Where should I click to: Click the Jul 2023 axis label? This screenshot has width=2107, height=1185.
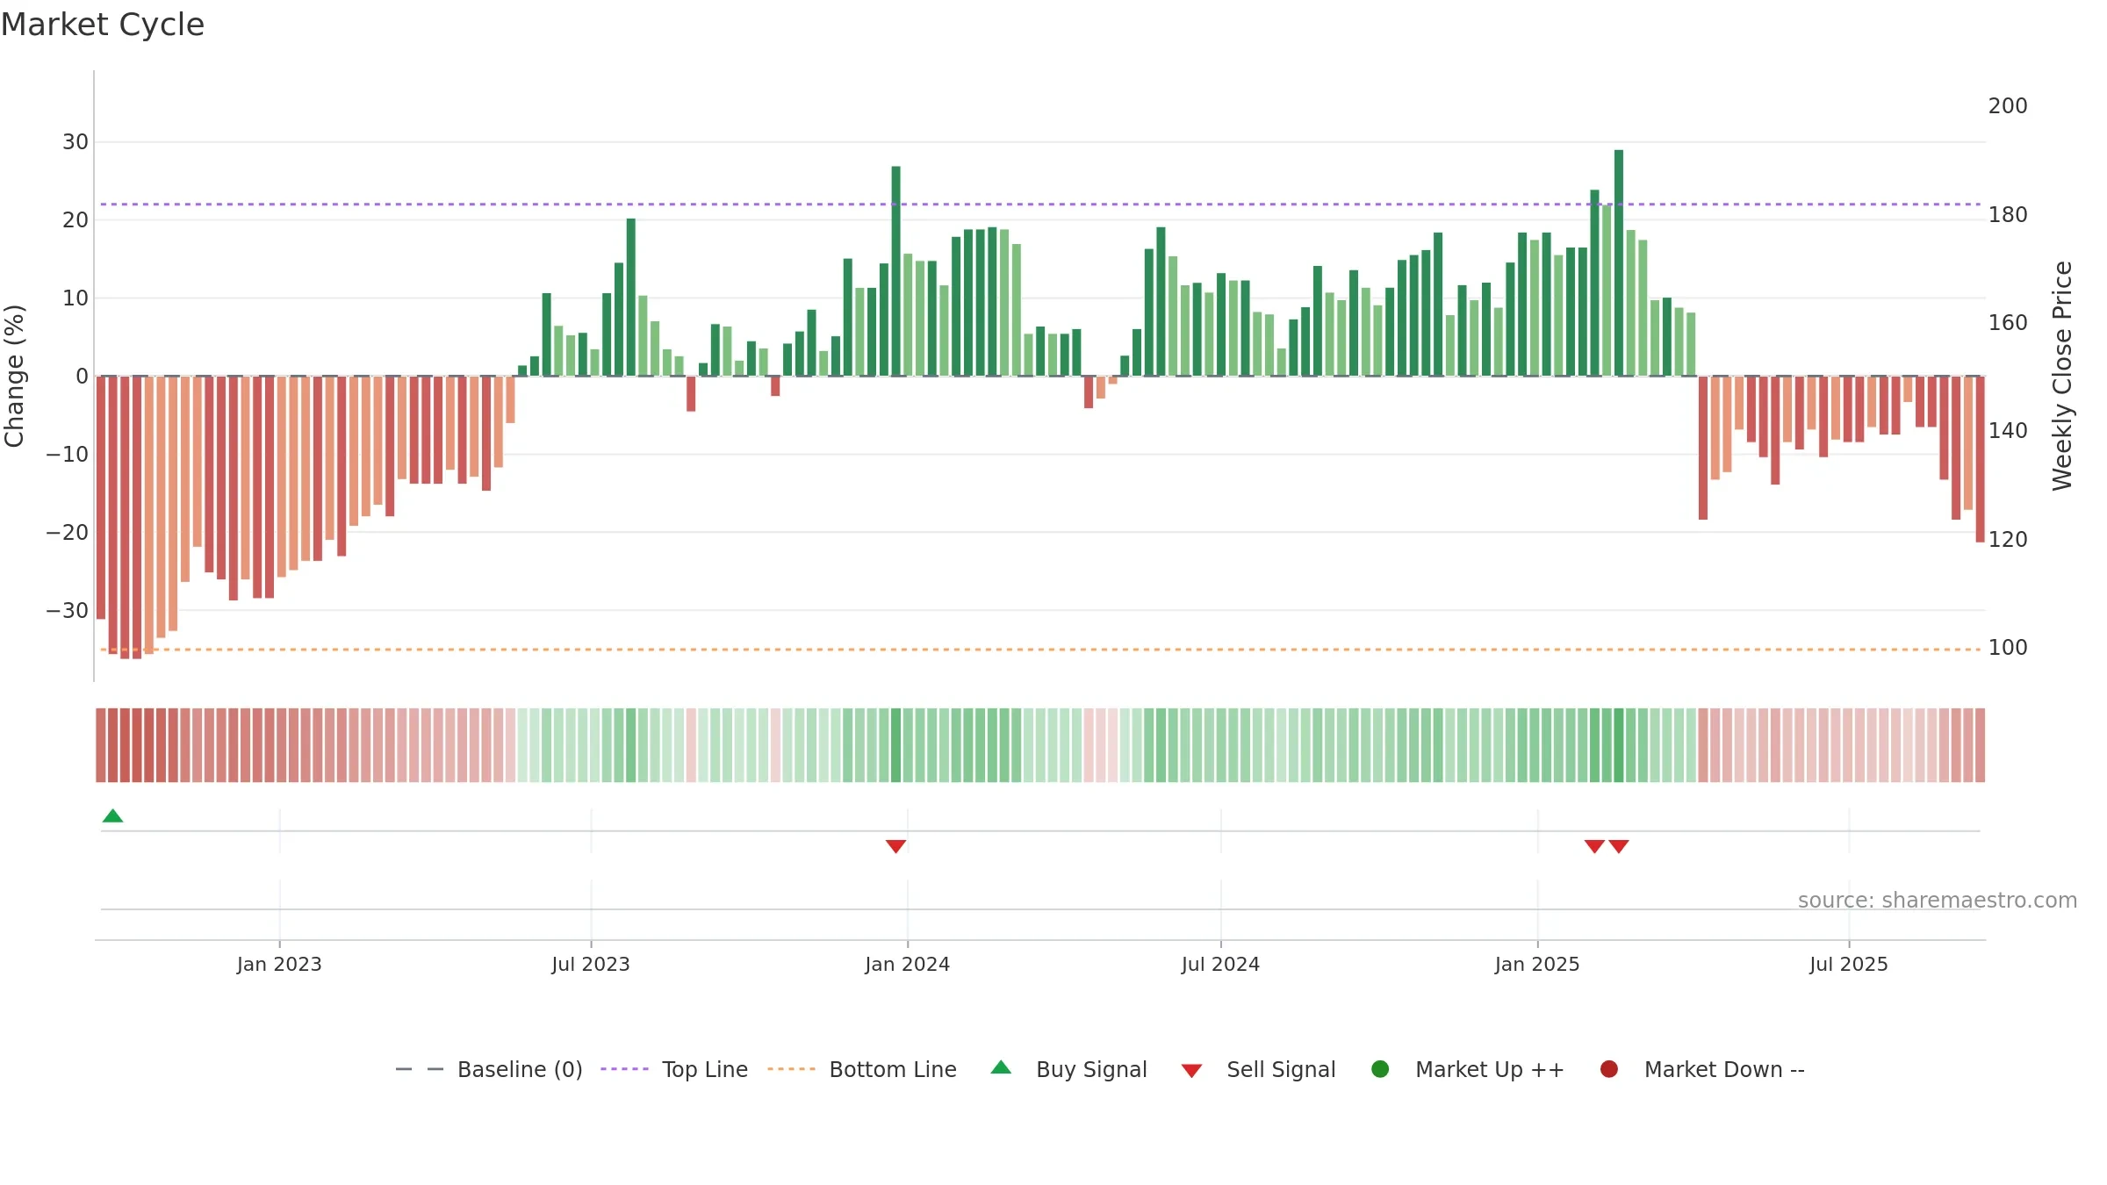[x=591, y=965]
